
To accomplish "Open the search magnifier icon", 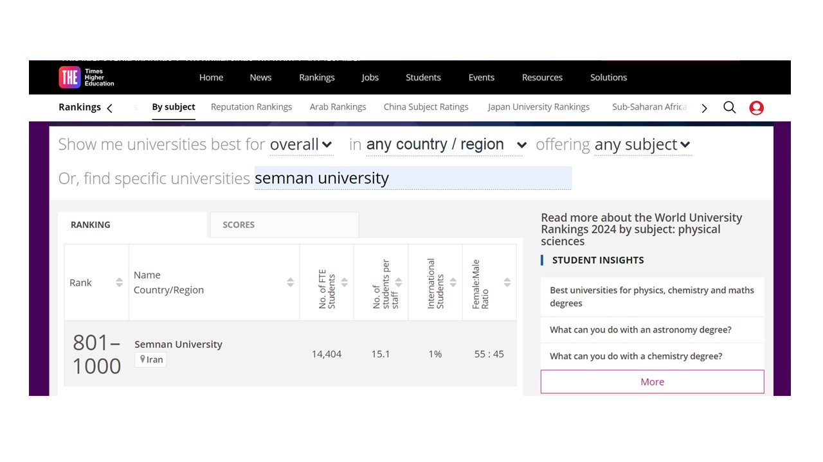I will [x=729, y=107].
